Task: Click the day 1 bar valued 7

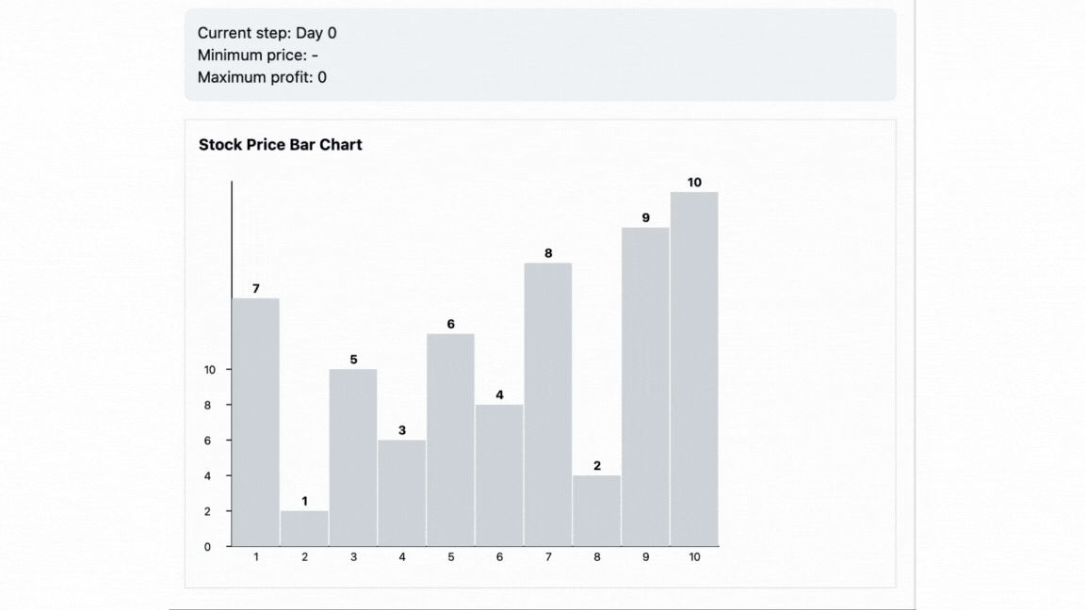Action: 255,422
